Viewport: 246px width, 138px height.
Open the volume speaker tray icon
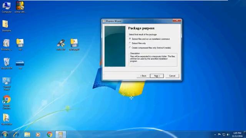pyautogui.click(x=228, y=135)
